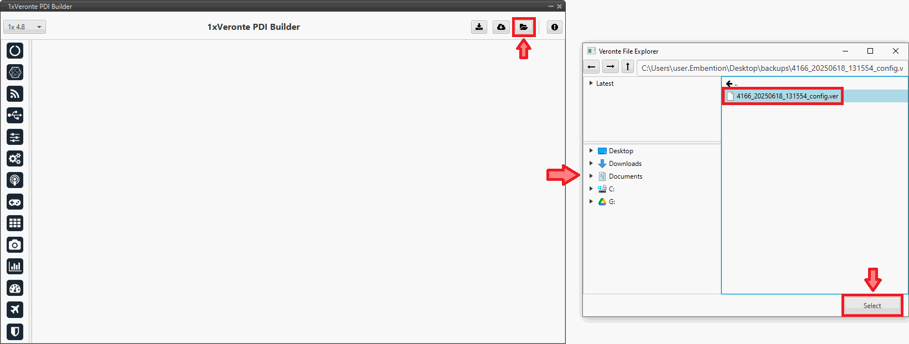Expand the Downloads folder arrow
The height and width of the screenshot is (344, 909).
[x=591, y=164]
